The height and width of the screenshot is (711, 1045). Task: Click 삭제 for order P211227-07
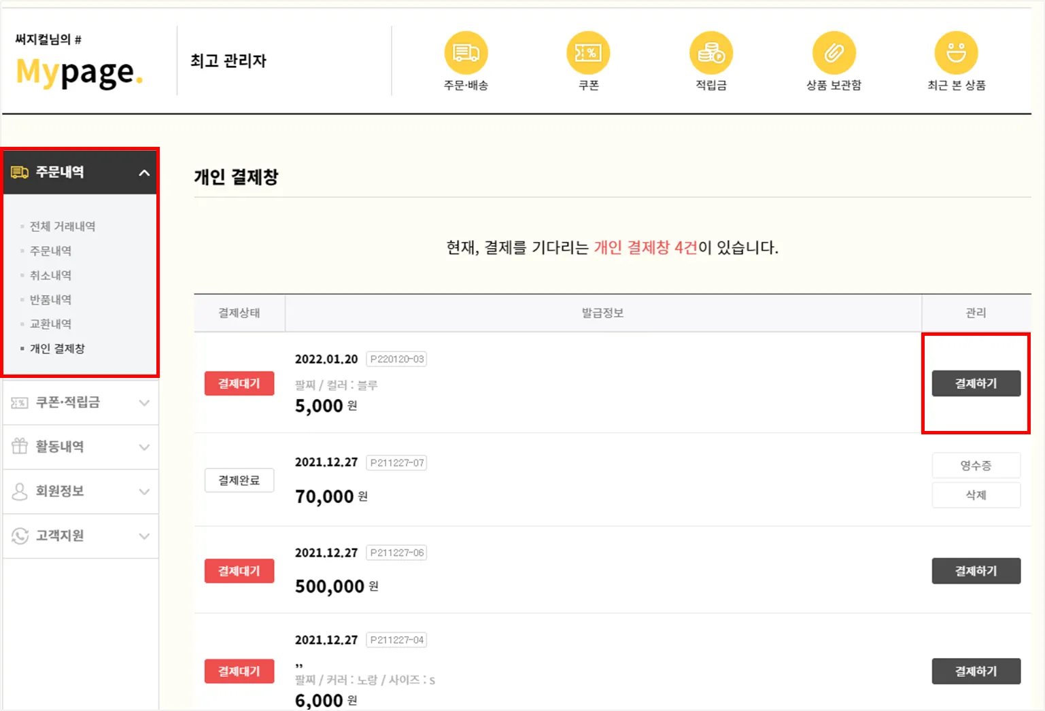click(x=976, y=495)
